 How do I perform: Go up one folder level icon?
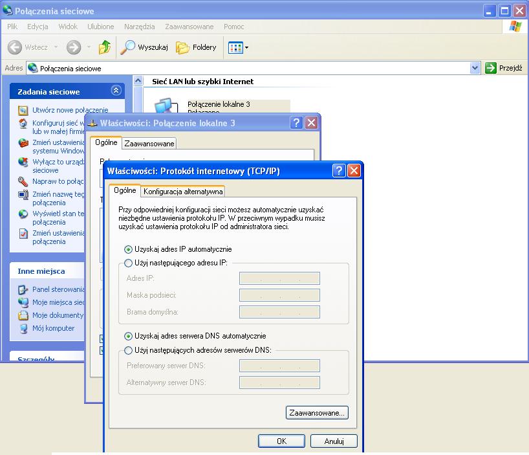pos(105,47)
